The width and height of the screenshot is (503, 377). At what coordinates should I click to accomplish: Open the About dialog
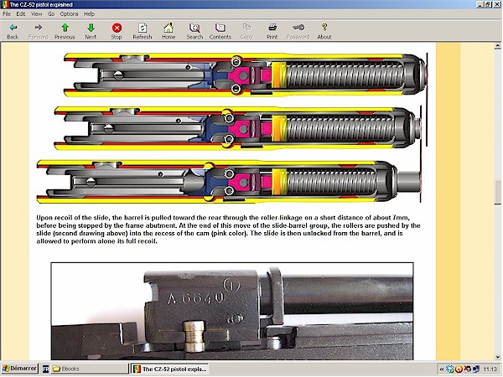tap(324, 31)
